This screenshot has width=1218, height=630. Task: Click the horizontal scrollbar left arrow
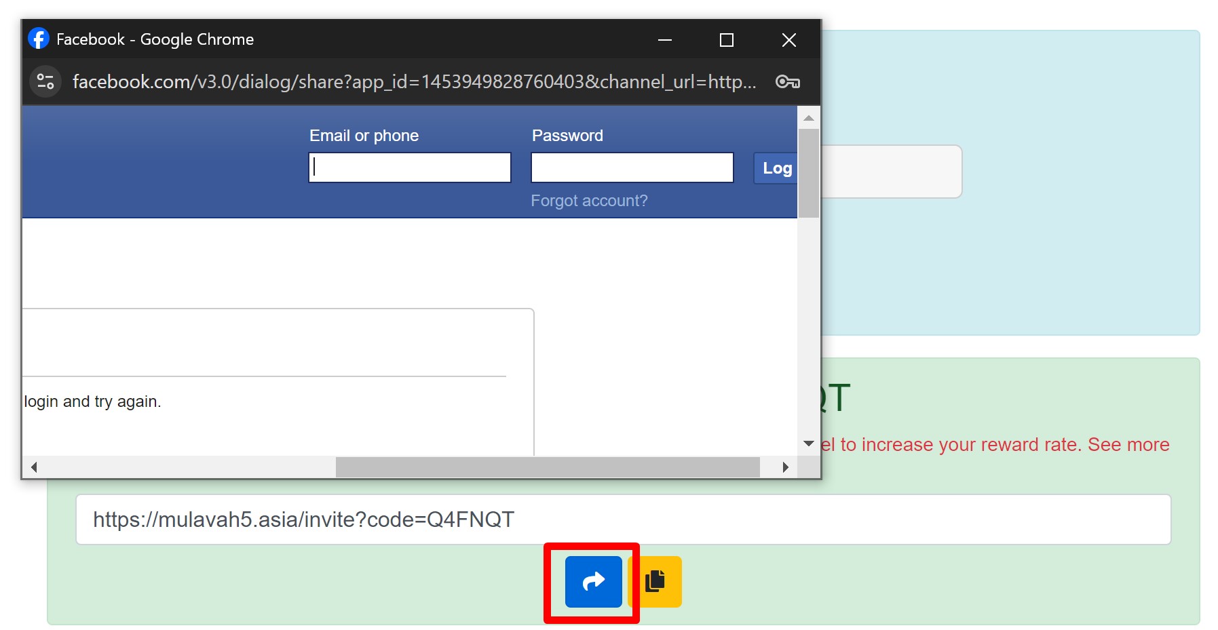tap(33, 467)
